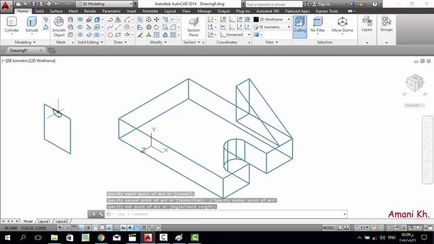434x244 pixels.
Task: Expand the Draw panel dropdown
Action: (x=120, y=42)
